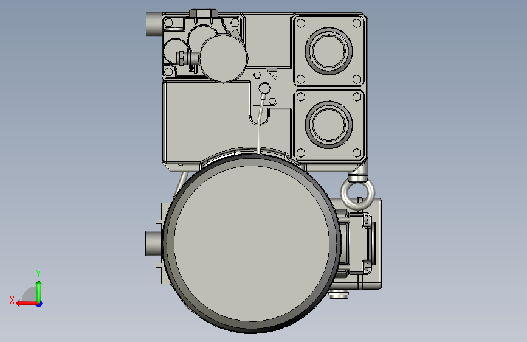The height and width of the screenshot is (342, 527).
Task: Click the green Y axis arrow on triad
Action: point(39,291)
